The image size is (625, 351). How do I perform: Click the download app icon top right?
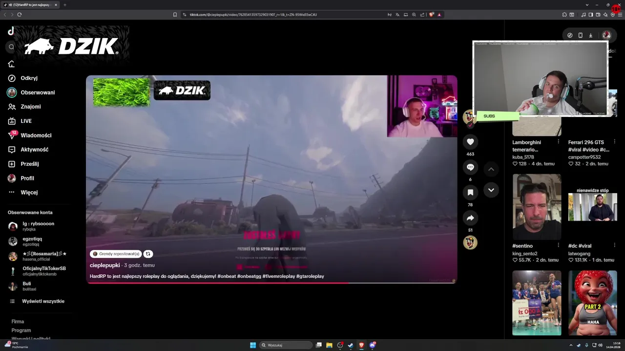(590, 35)
